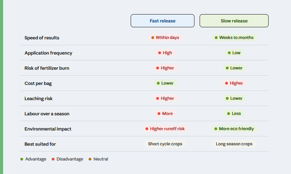Click the 'Higher runoff risk' badge
The height and width of the screenshot is (174, 291).
point(165,129)
